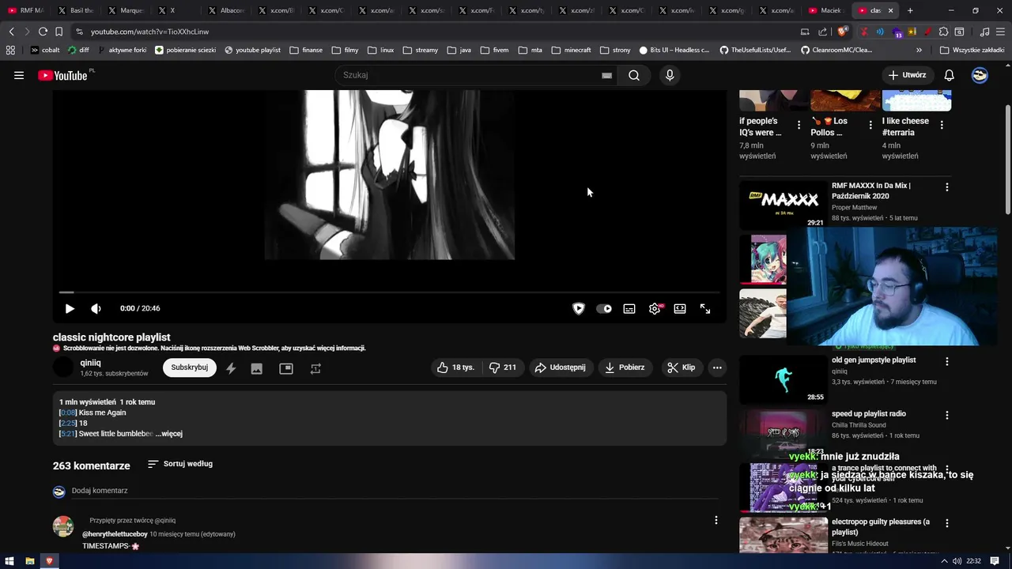1012x569 pixels.
Task: Open the Sortuj według sort dropdown
Action: [180, 464]
